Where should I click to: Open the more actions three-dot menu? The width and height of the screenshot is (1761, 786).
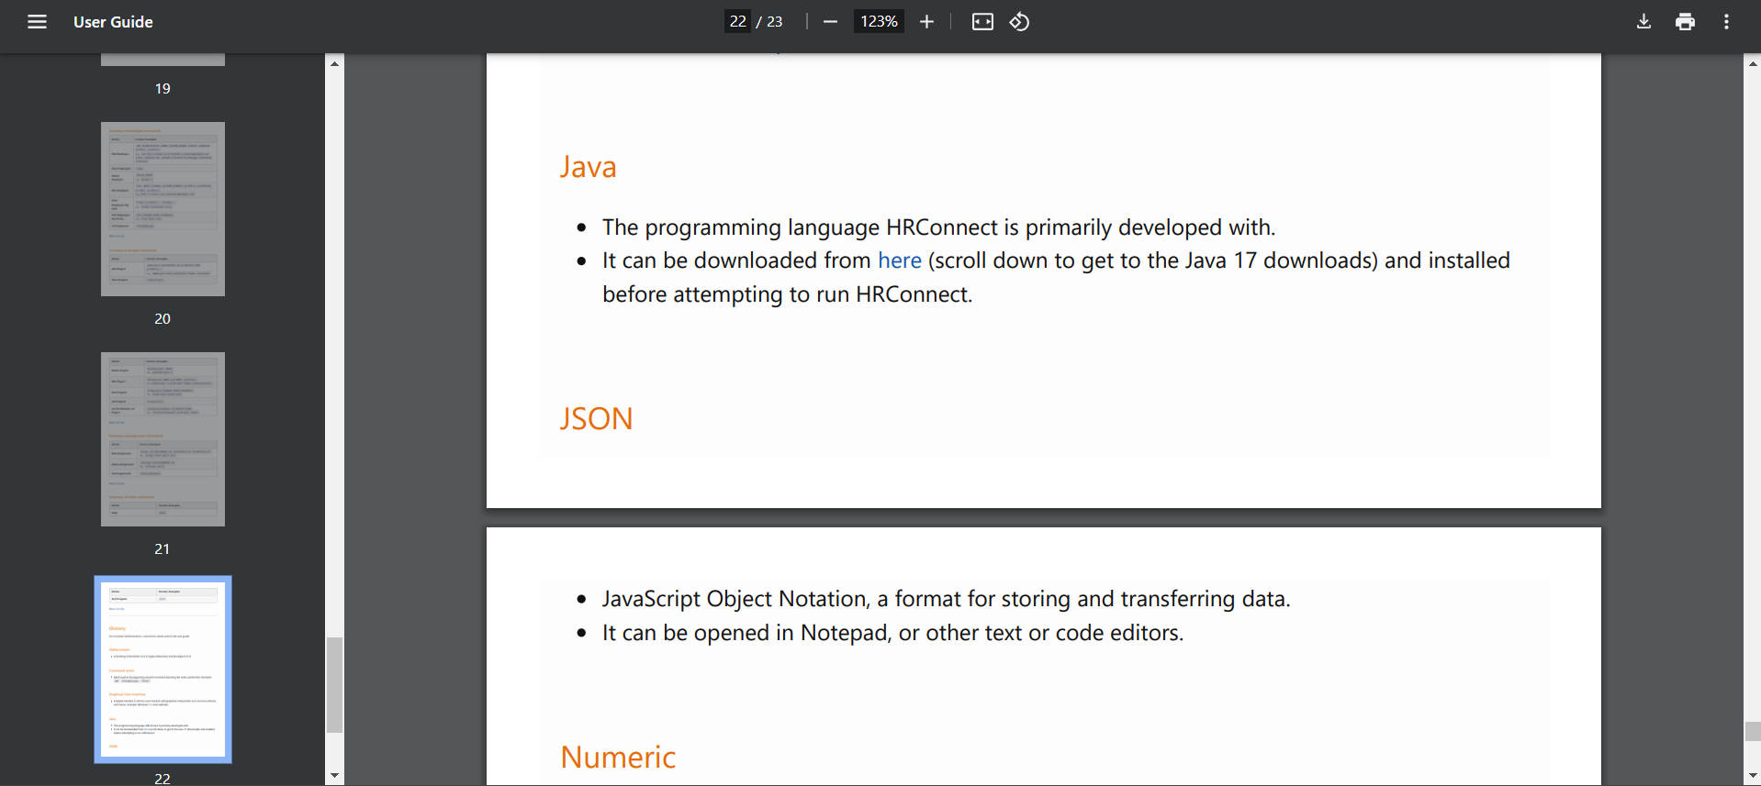1726,21
